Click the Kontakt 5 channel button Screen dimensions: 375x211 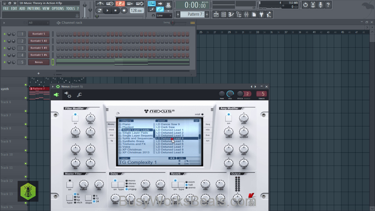pos(39,34)
